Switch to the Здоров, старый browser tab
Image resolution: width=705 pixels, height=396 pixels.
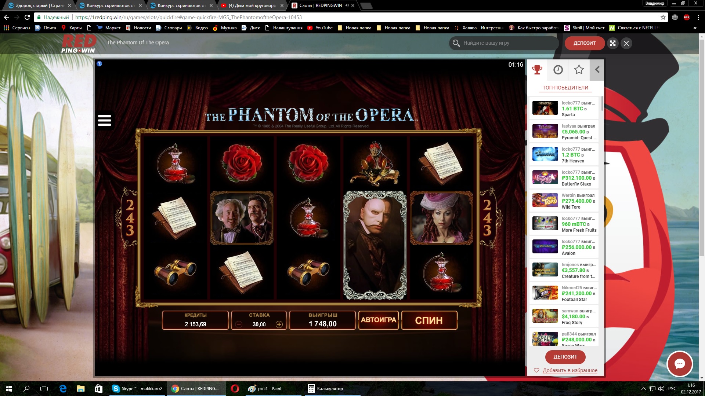click(40, 5)
